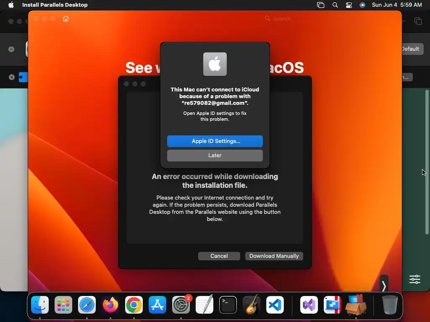Open Finder from the Dock
The width and height of the screenshot is (430, 322).
point(40,304)
